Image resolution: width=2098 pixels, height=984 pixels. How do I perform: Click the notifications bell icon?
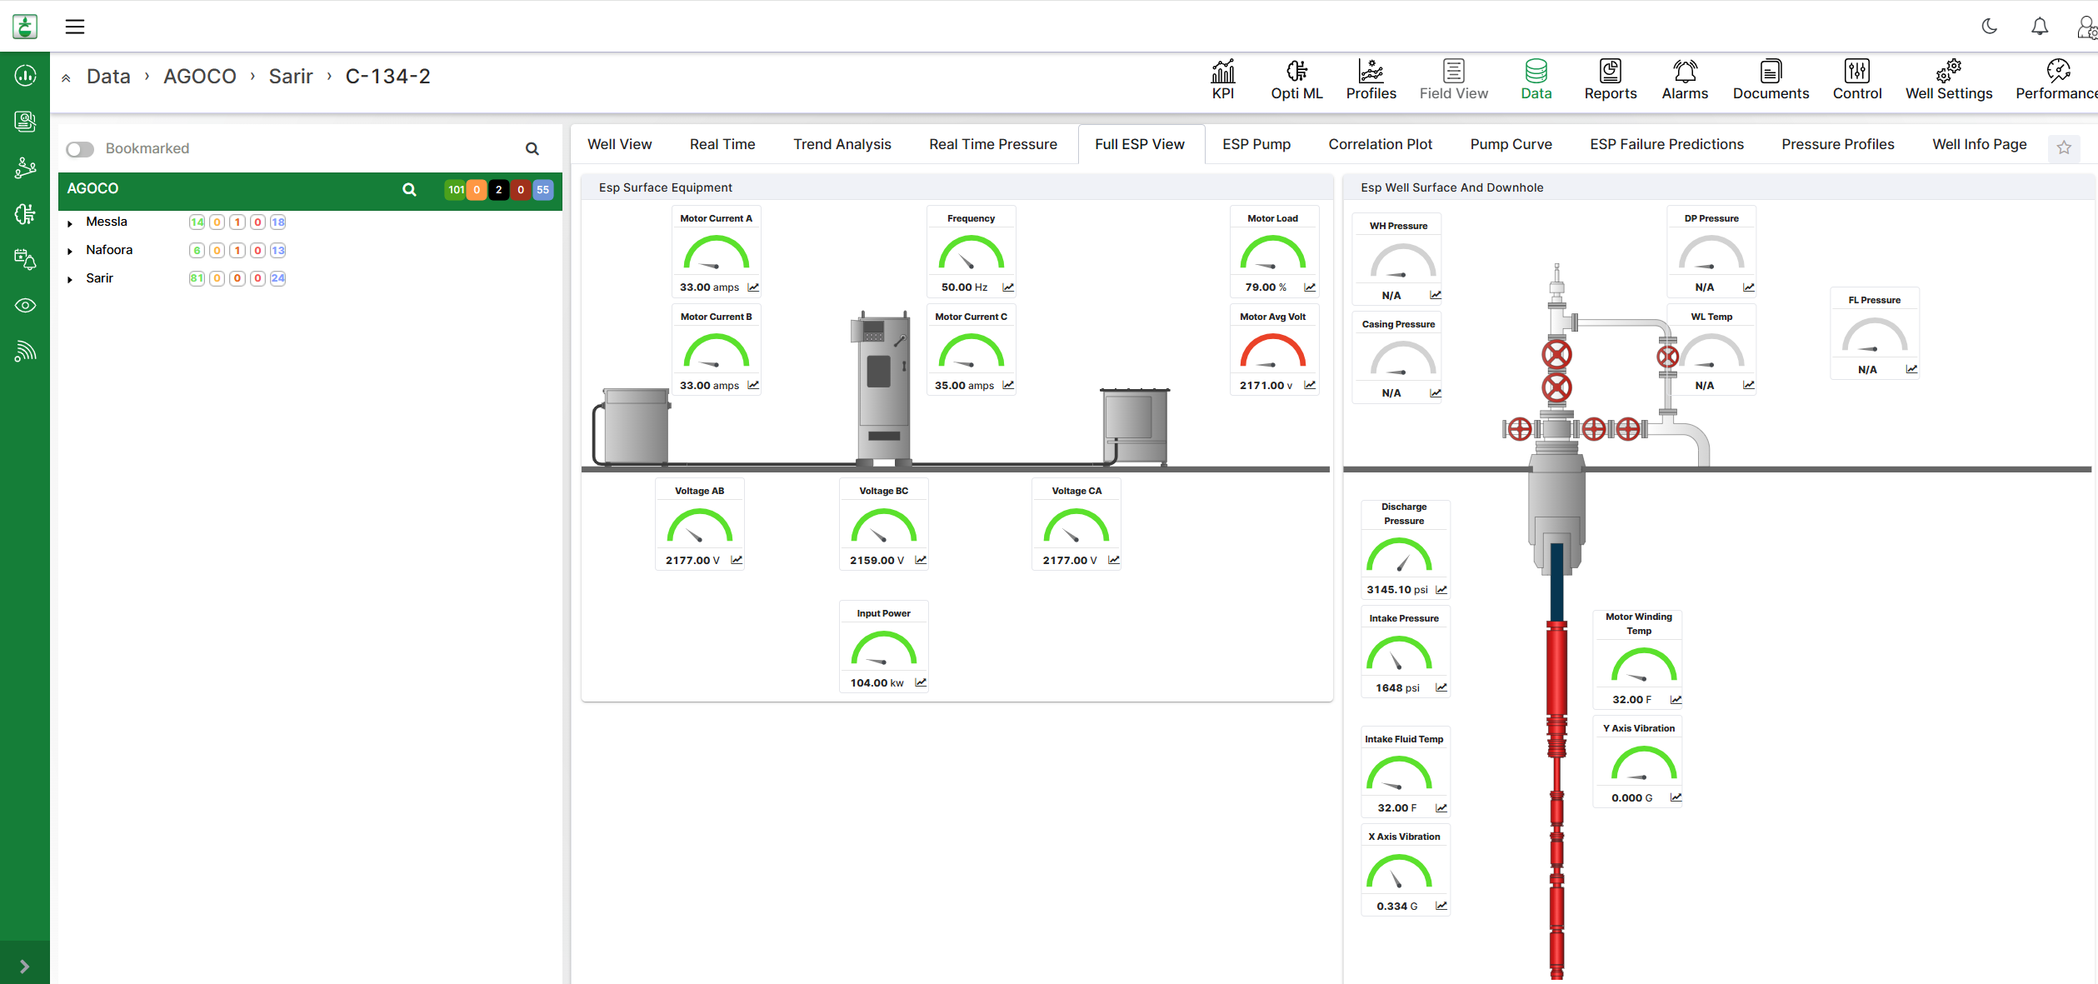click(x=2039, y=27)
